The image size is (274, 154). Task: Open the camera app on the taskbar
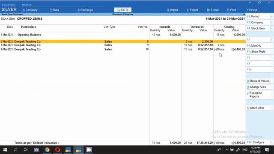click(36, 150)
